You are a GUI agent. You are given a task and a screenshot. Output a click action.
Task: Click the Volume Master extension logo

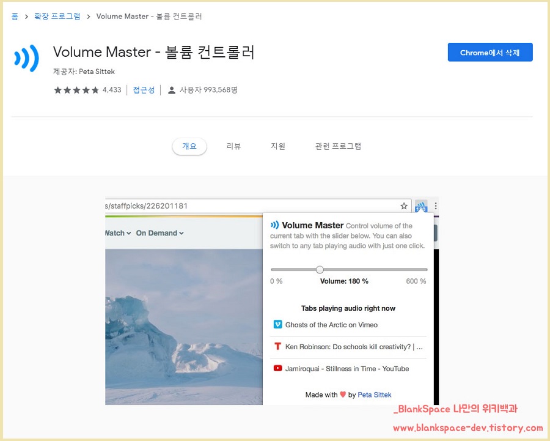pyautogui.click(x=27, y=58)
